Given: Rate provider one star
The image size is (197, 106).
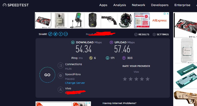Looking at the screenshot, I should click(x=125, y=79).
